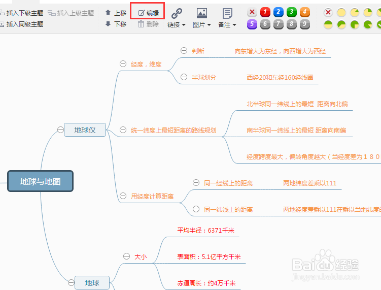Viewport: 381px width, 290px height.
Task: Apply the priority 4 orange marker
Action: [x=305, y=12]
